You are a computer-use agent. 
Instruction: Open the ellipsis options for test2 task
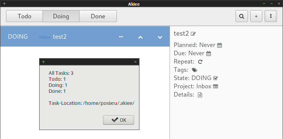pos(121,37)
